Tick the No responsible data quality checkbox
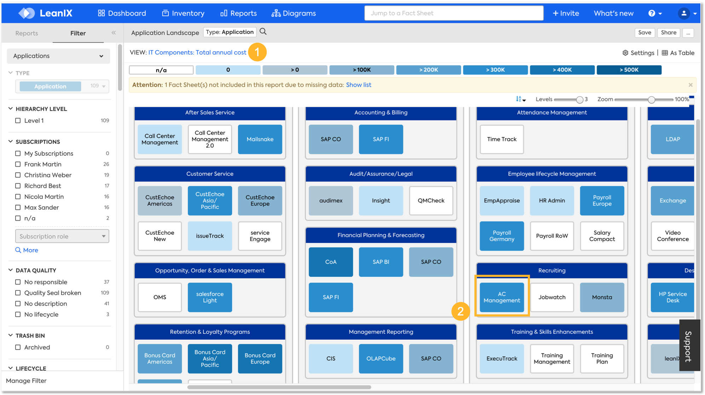The image size is (705, 395). [18, 282]
